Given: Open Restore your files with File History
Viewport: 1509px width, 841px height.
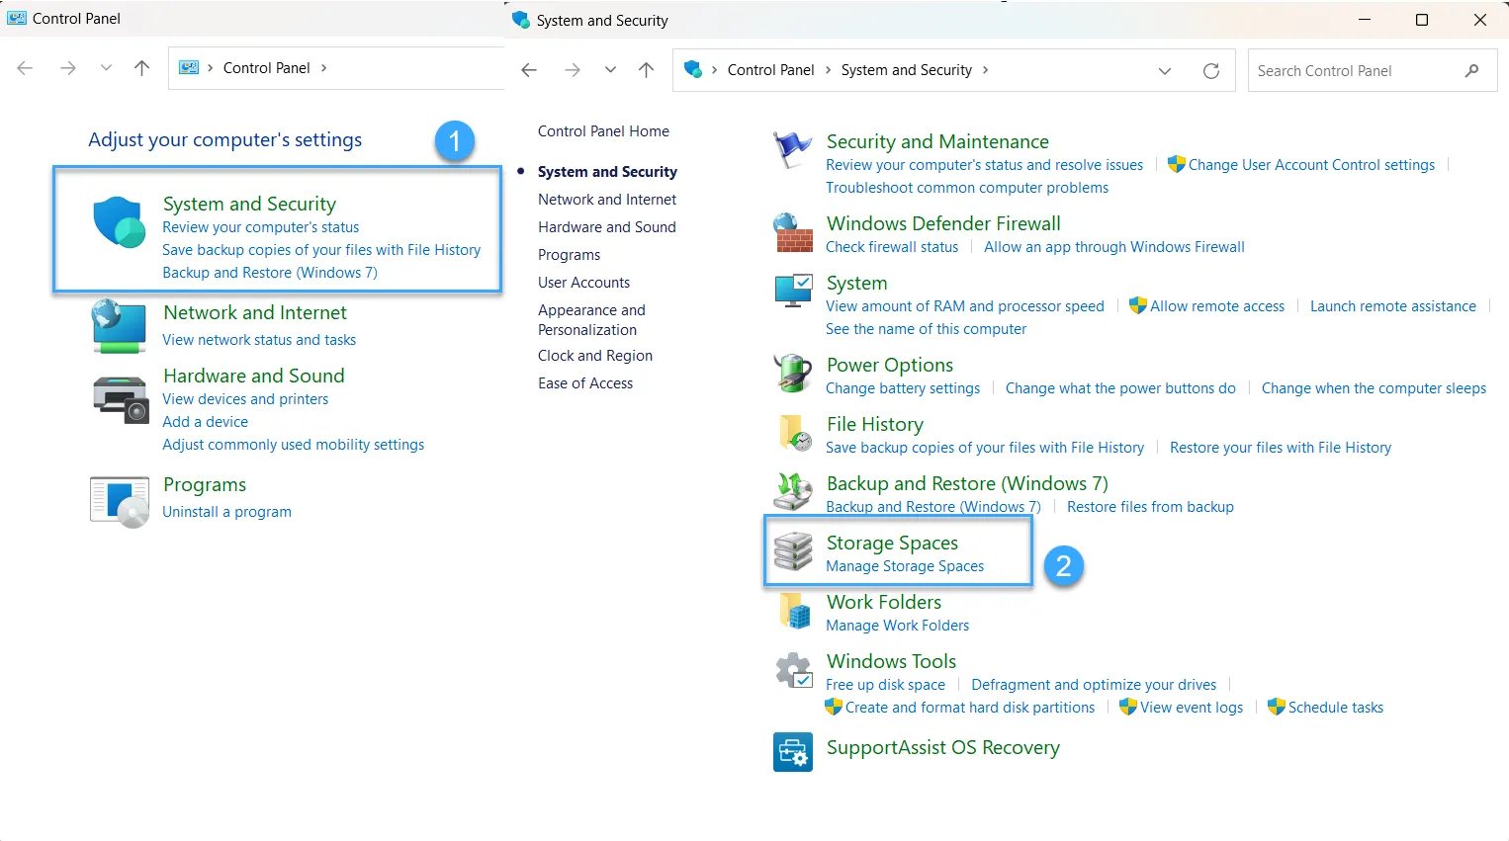Looking at the screenshot, I should tap(1281, 448).
